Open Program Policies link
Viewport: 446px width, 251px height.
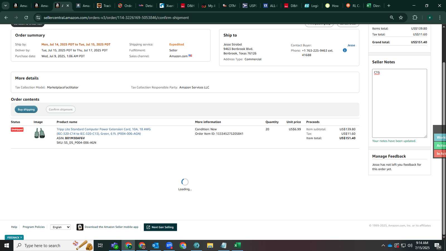pyautogui.click(x=34, y=227)
